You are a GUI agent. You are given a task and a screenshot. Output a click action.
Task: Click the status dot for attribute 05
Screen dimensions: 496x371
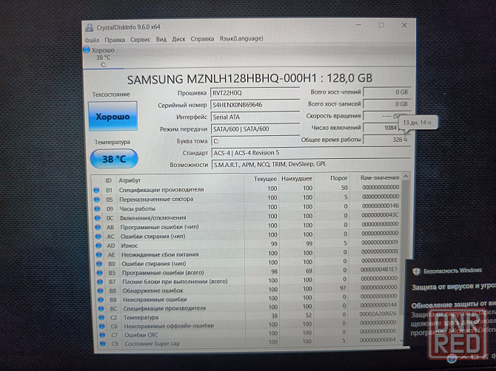click(x=97, y=200)
